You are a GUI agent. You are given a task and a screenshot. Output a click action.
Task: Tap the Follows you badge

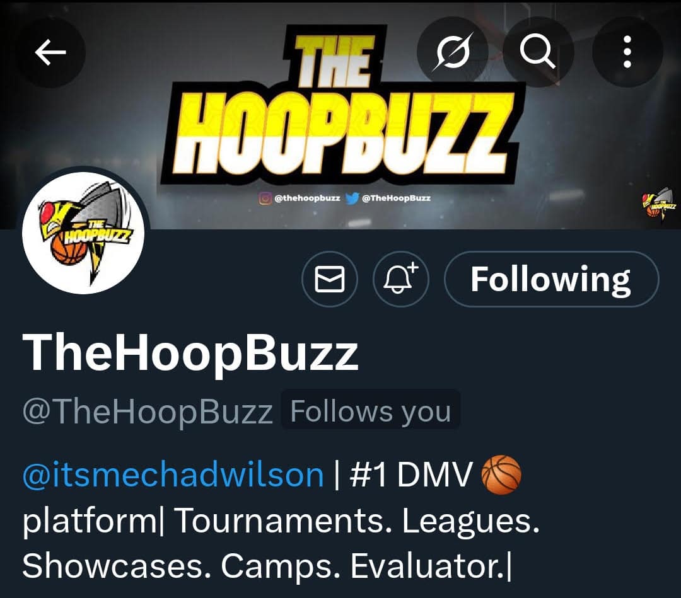tap(371, 410)
